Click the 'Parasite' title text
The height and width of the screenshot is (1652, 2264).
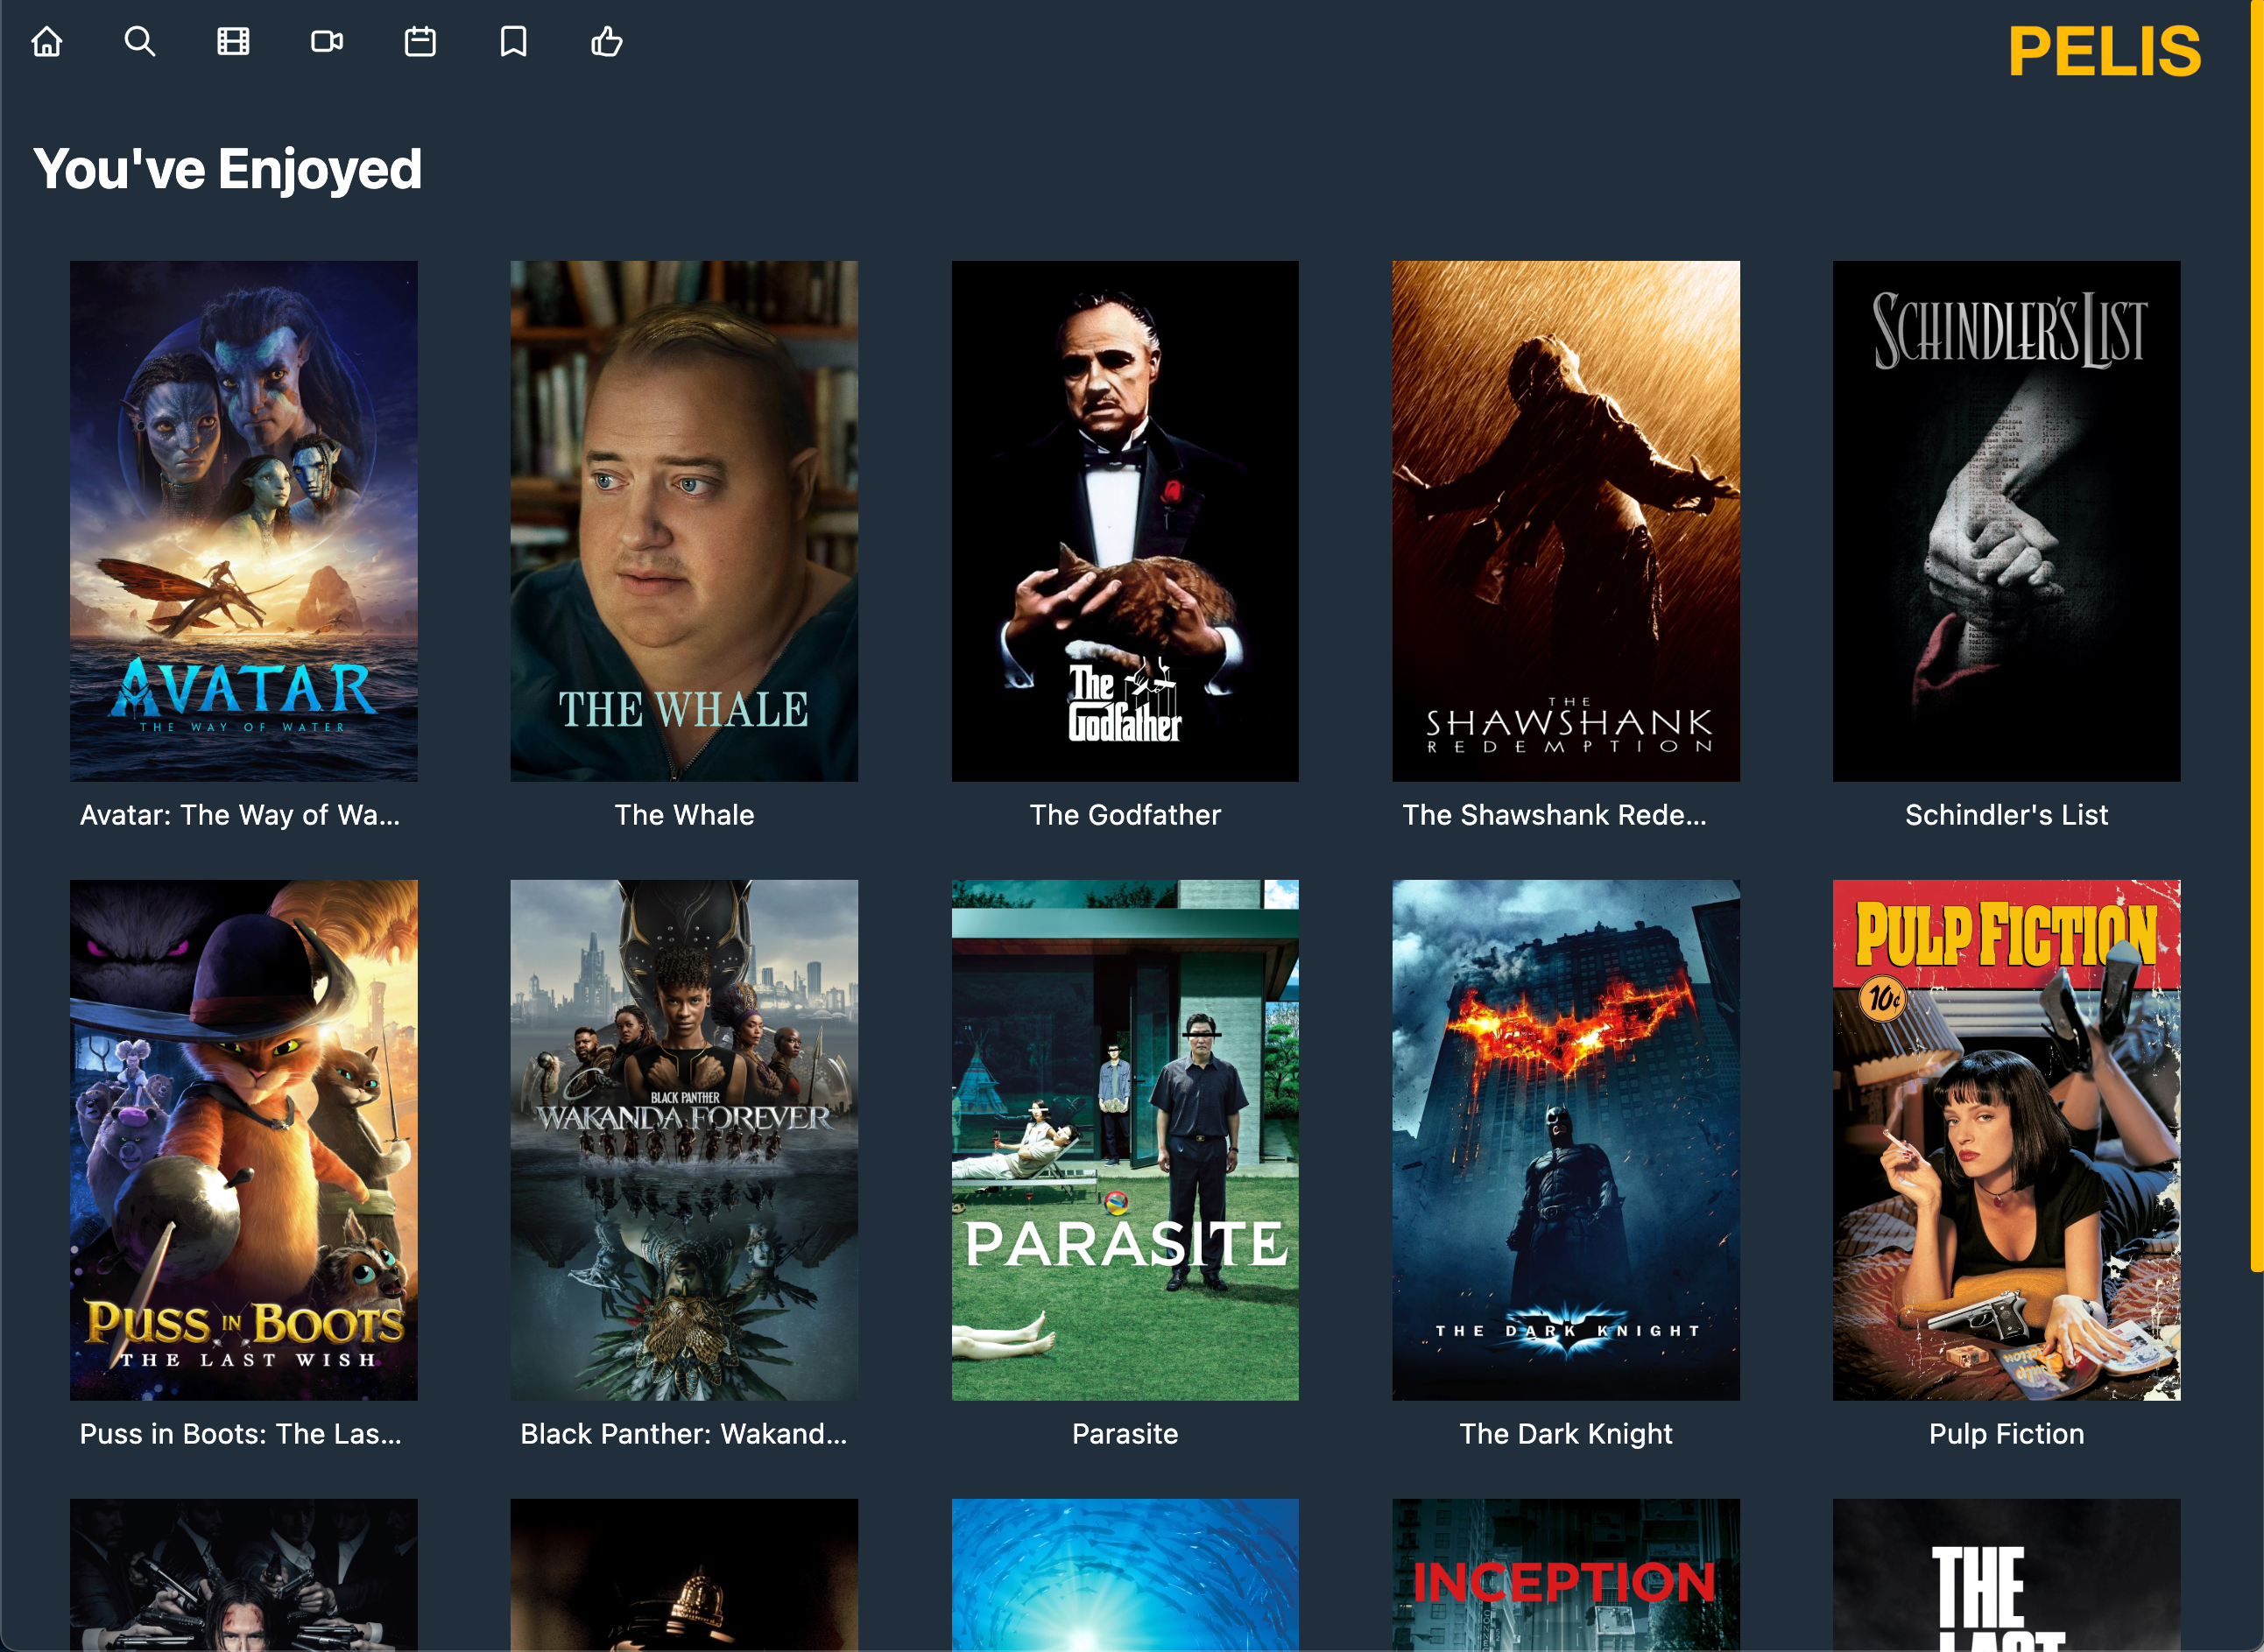point(1125,1434)
